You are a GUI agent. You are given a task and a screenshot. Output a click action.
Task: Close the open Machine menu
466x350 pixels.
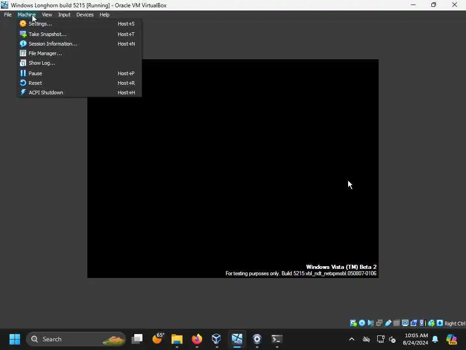coord(26,15)
